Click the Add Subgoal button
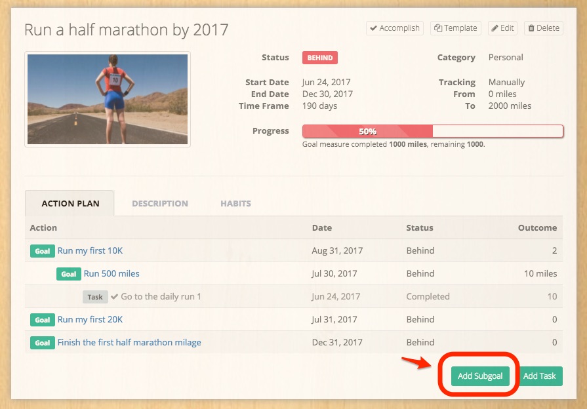The height and width of the screenshot is (409, 587). 480,376
